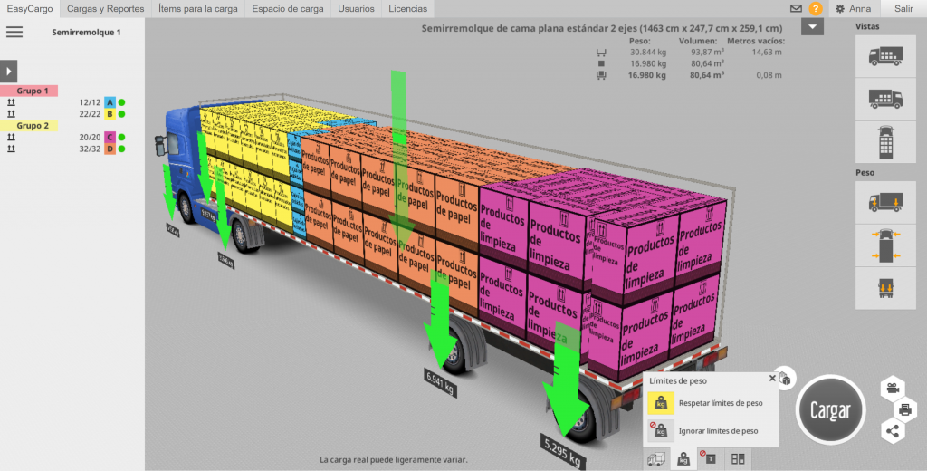Viewport: 927px width, 471px height.
Task: Open the crossed-out T tilting option icon
Action: (x=711, y=458)
